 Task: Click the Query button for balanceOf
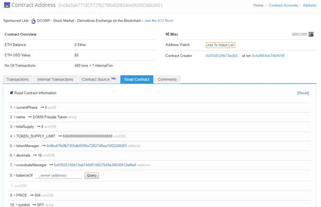click(92, 175)
